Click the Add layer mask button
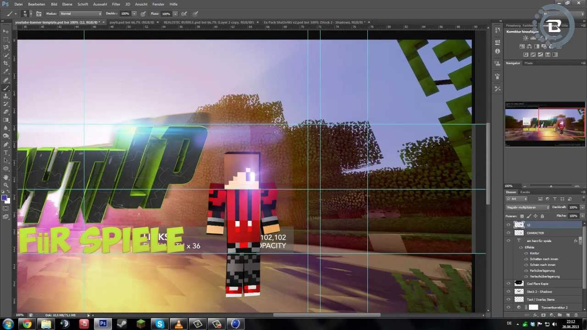 tap(543, 315)
